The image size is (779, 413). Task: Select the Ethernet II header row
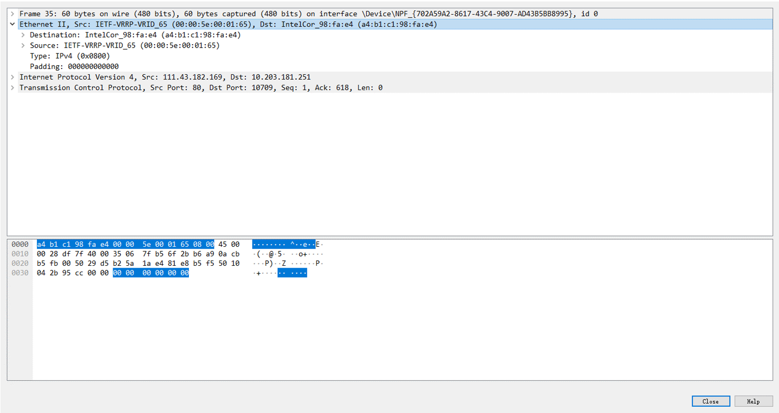[395, 24]
